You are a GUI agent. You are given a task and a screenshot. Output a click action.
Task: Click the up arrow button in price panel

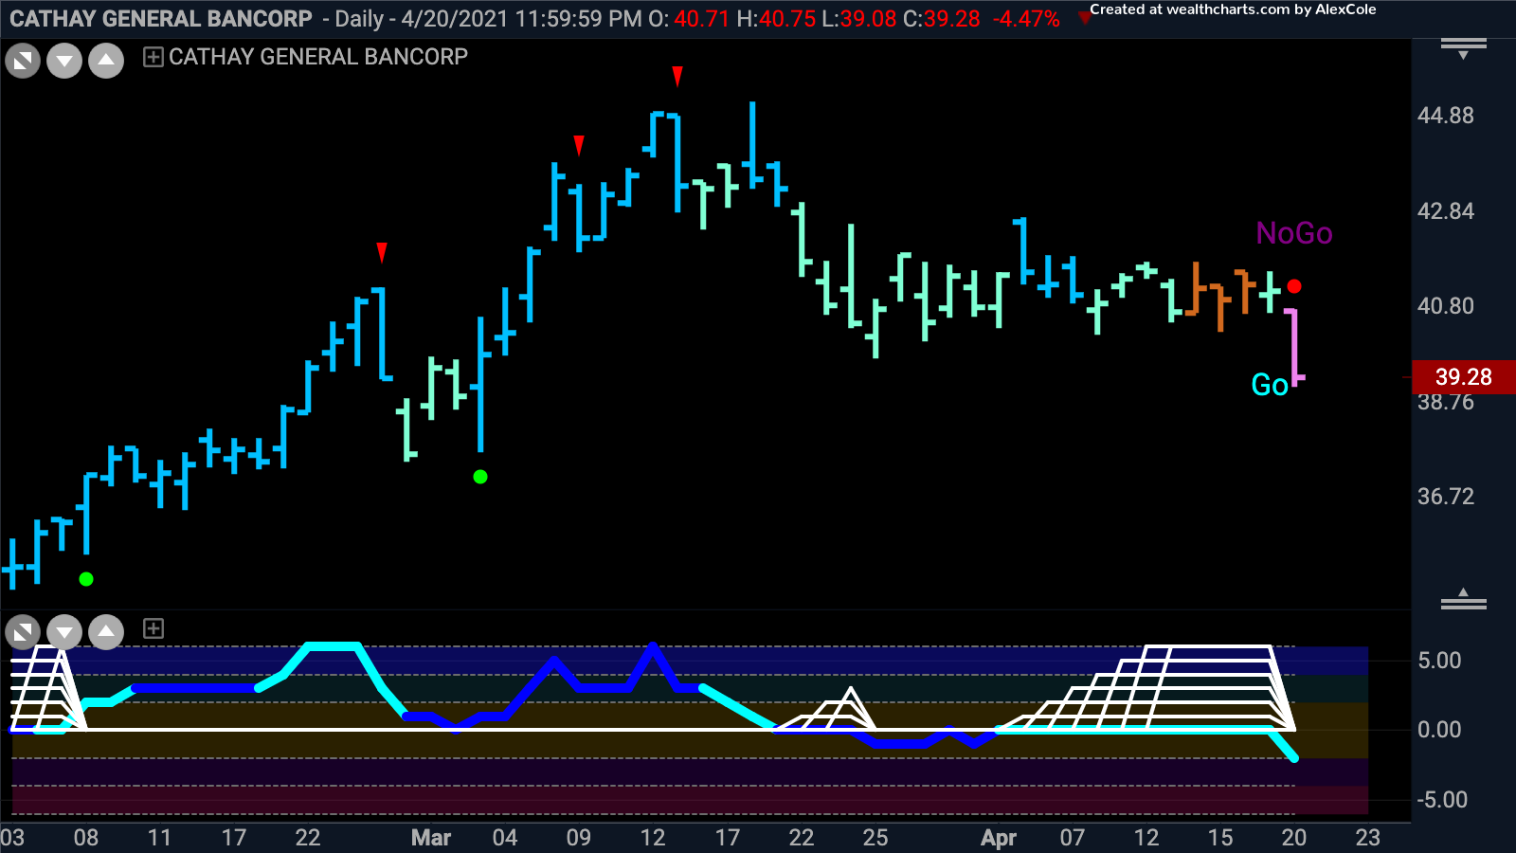tap(106, 62)
